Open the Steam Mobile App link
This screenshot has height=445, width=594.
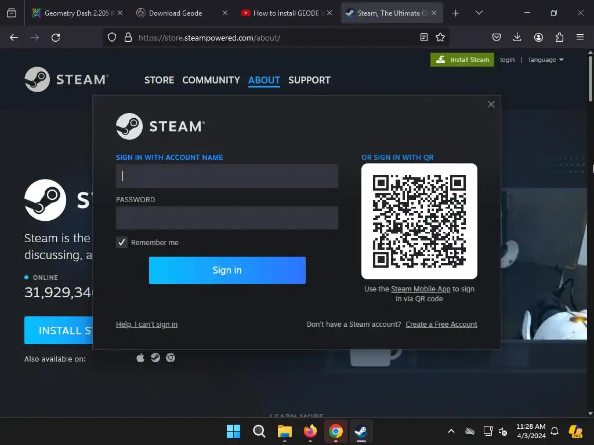point(421,289)
